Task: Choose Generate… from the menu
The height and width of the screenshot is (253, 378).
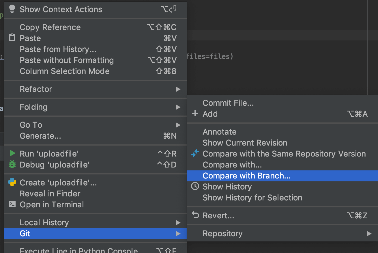Action: [x=96, y=136]
